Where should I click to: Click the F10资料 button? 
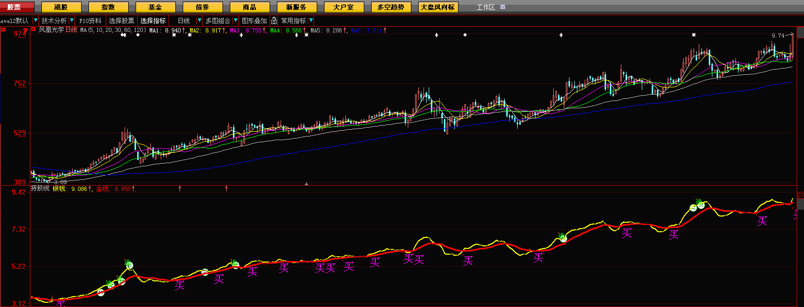point(90,21)
